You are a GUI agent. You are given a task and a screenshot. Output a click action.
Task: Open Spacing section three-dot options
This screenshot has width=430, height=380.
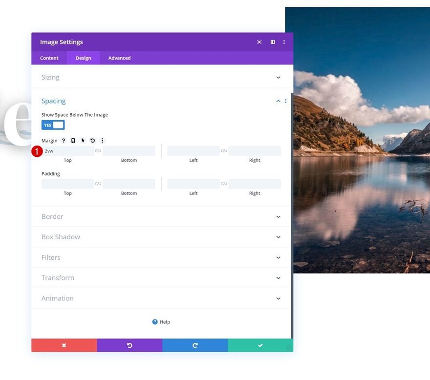tap(286, 101)
